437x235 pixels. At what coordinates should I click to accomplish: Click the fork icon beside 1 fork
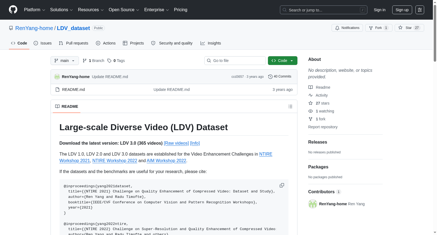[311, 119]
